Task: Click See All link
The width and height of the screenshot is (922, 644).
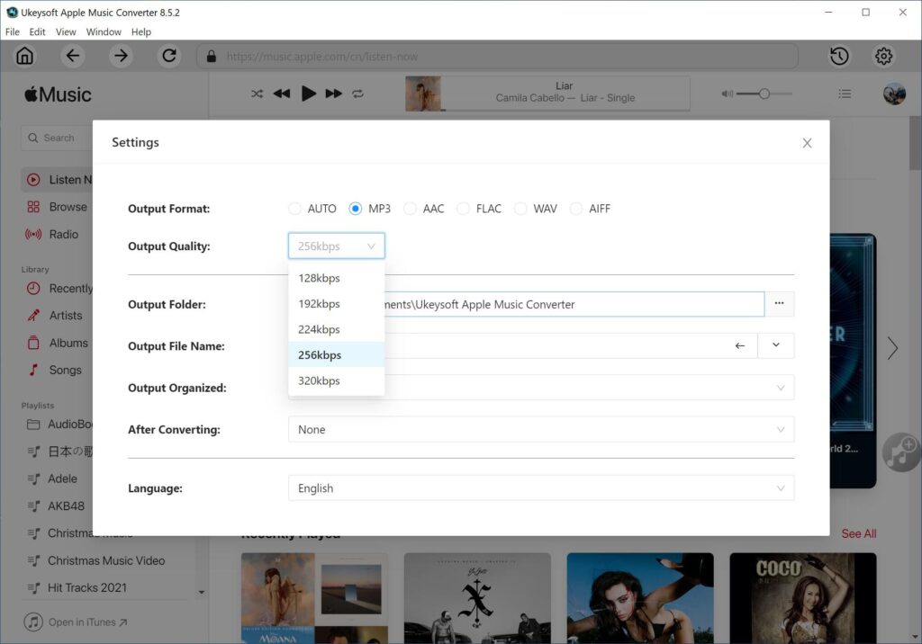Action: click(858, 533)
